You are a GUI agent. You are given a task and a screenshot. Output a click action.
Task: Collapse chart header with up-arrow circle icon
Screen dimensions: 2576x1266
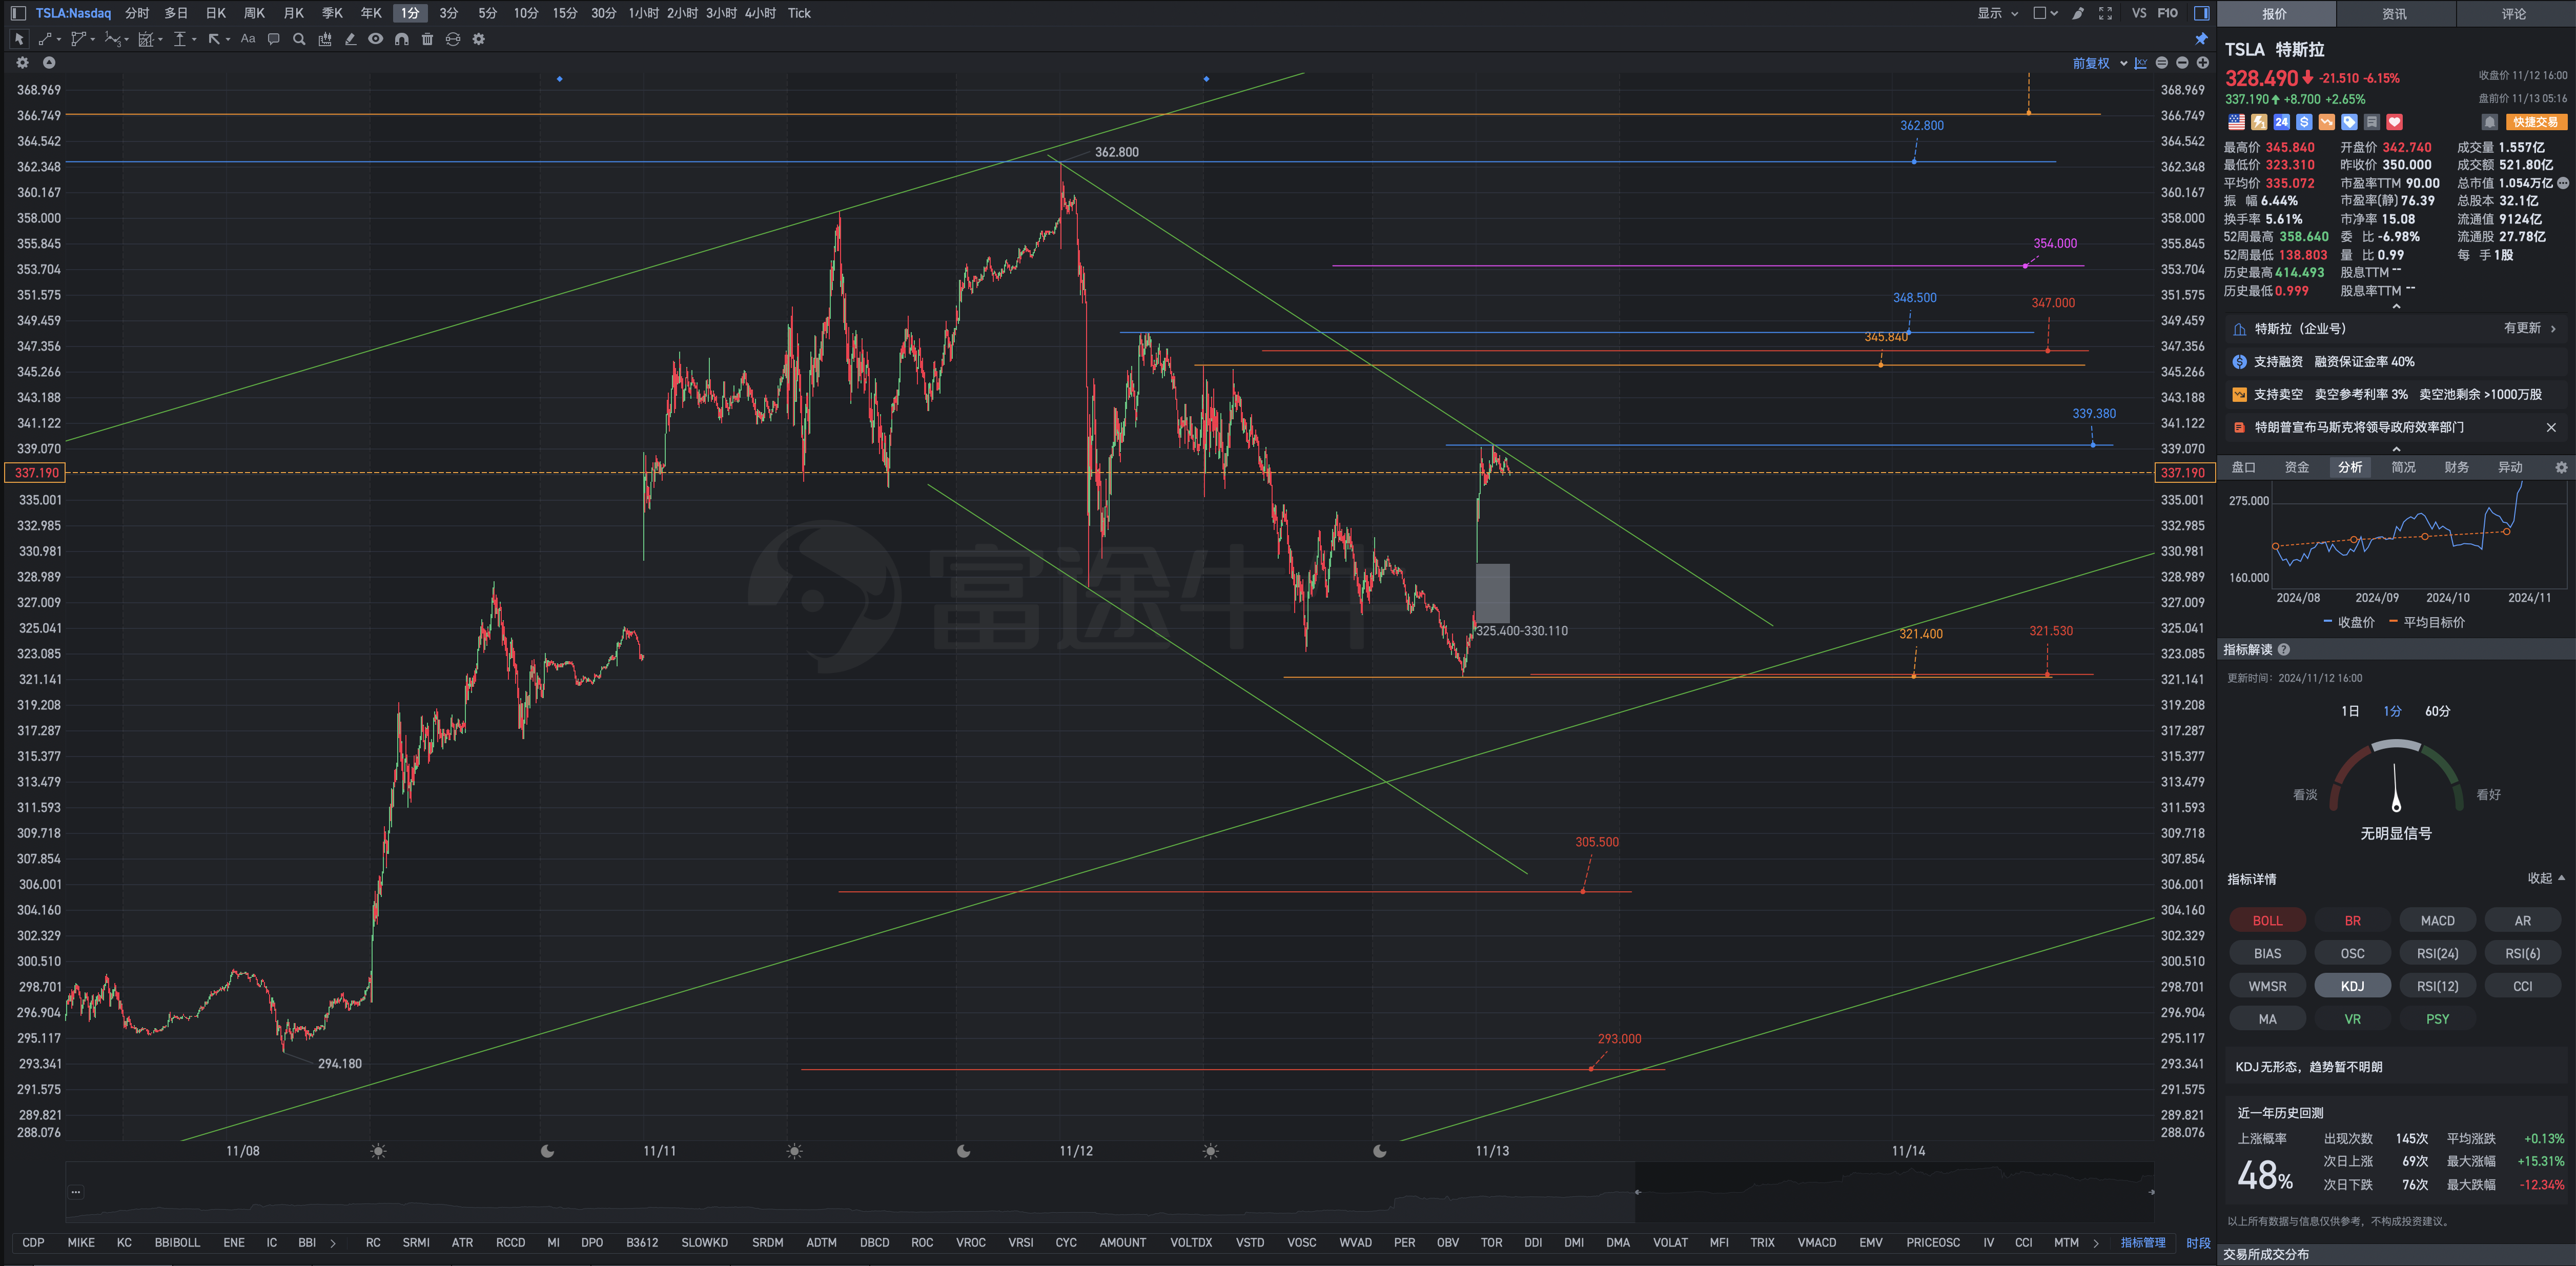49,62
